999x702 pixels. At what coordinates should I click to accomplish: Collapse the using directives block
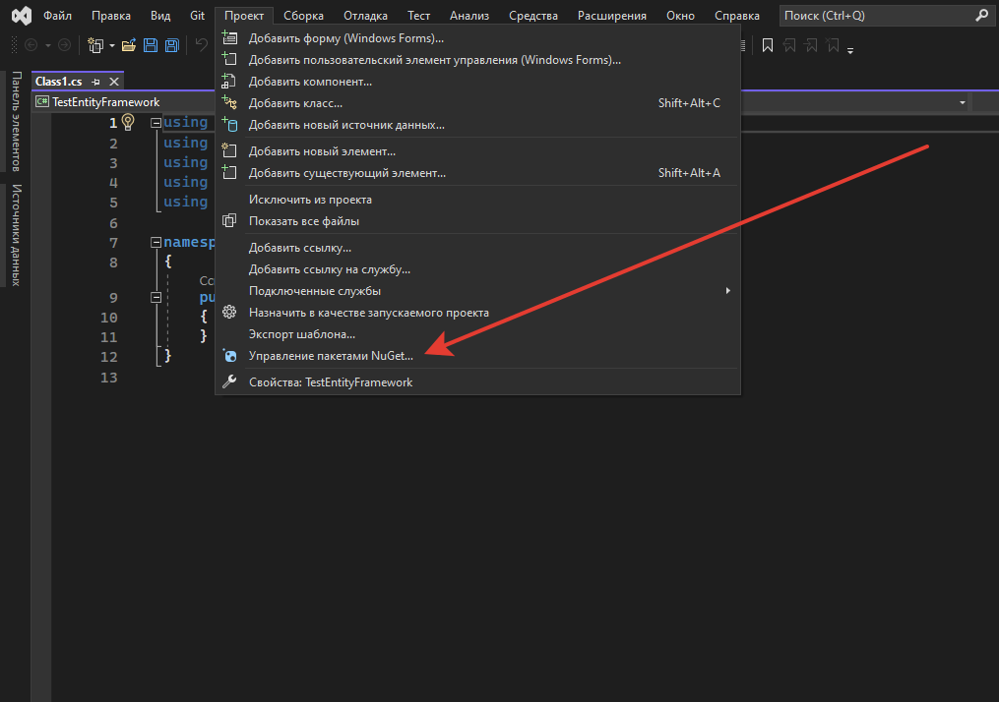click(x=156, y=122)
